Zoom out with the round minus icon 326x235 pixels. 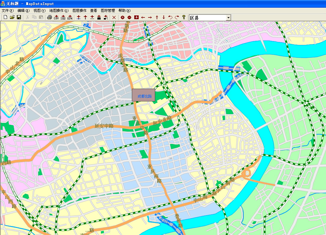click(x=129, y=17)
